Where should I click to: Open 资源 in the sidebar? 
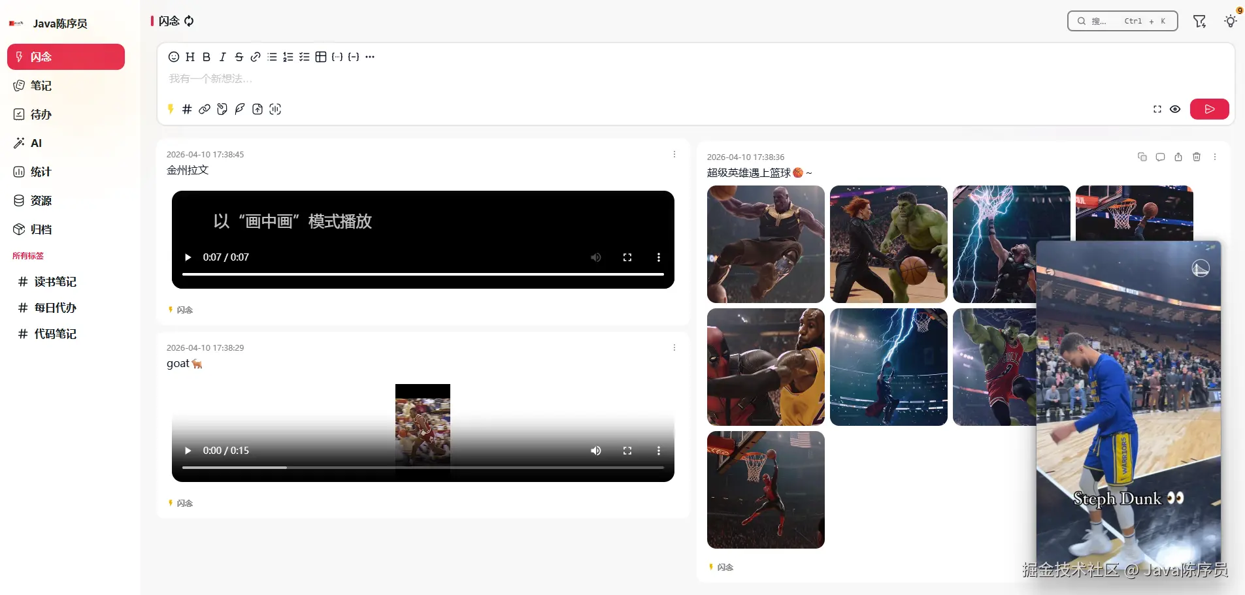[66, 201]
